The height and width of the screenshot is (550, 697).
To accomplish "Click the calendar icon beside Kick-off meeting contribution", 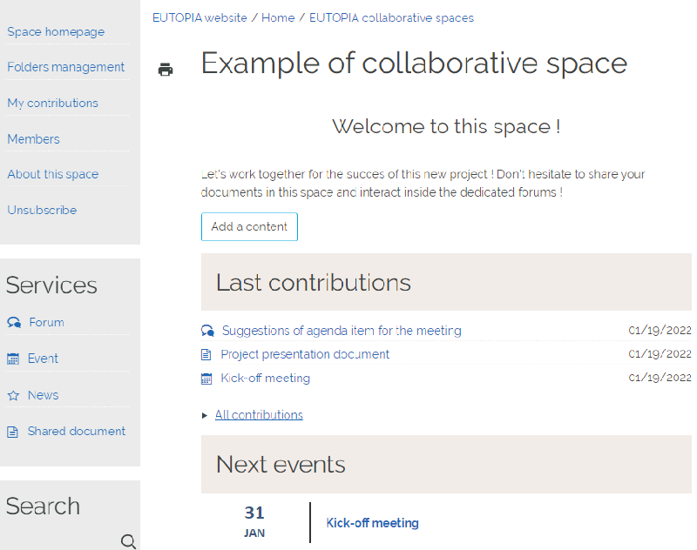I will [206, 379].
